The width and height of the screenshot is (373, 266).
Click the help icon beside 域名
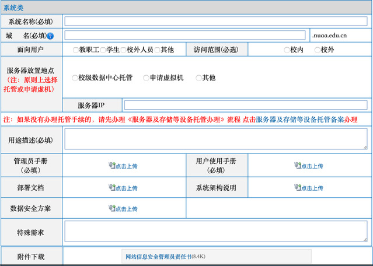pyautogui.click(x=50, y=36)
